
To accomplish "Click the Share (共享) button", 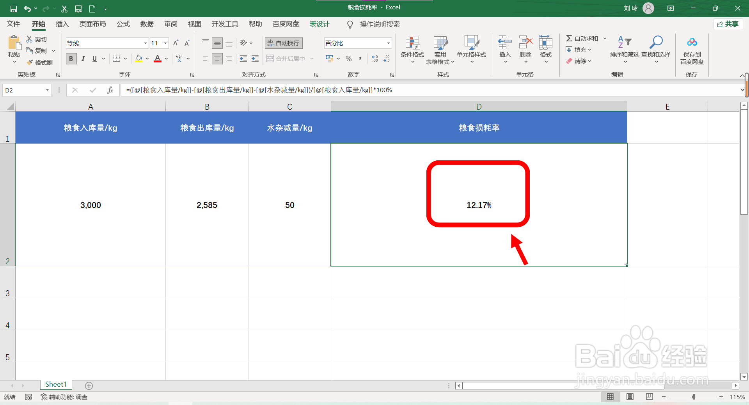I will [728, 24].
